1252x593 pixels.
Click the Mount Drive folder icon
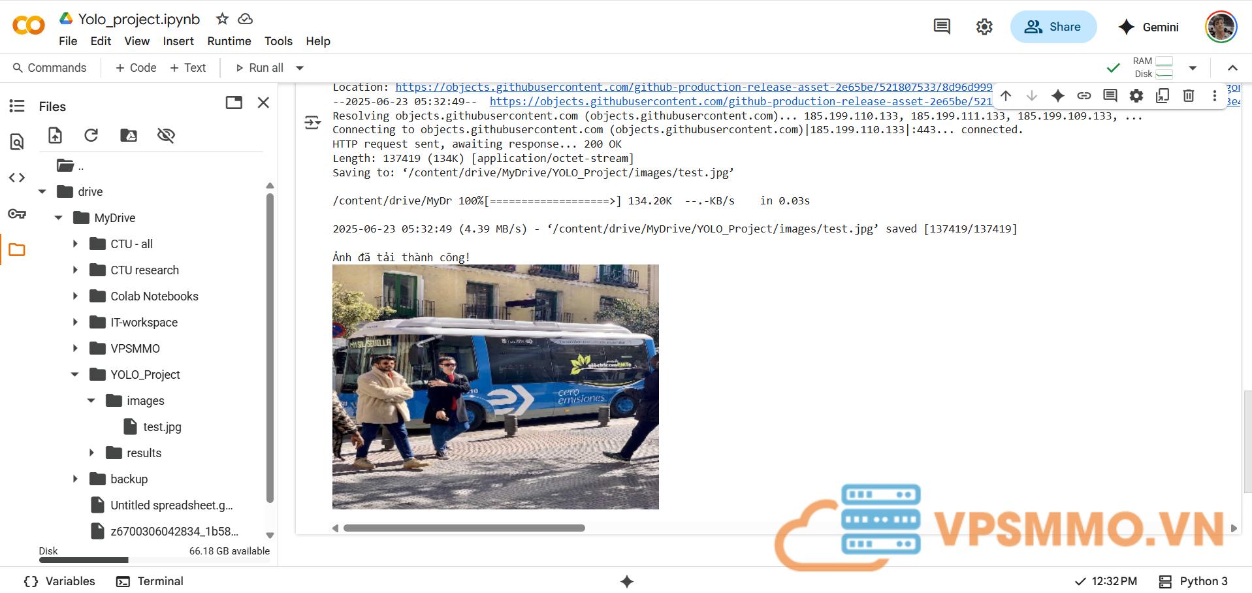(129, 135)
